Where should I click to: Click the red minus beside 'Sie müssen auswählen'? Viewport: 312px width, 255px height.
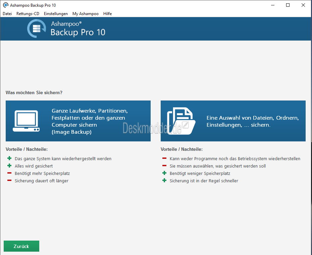coord(164,166)
